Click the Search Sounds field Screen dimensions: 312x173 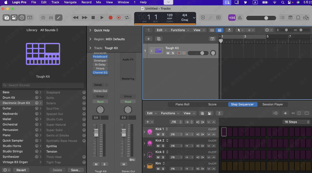43,85
